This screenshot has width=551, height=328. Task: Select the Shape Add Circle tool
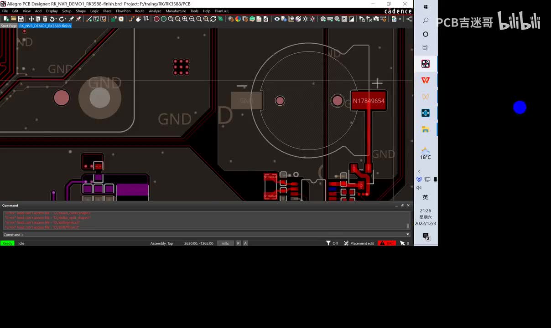338,19
